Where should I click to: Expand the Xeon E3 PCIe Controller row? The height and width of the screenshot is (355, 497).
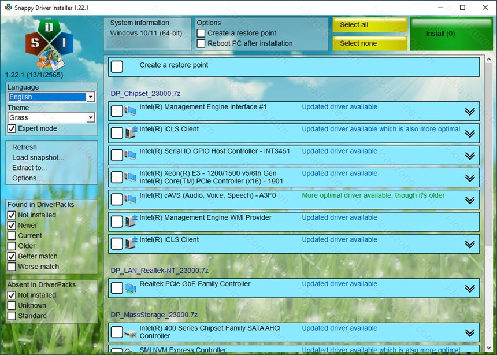point(470,178)
